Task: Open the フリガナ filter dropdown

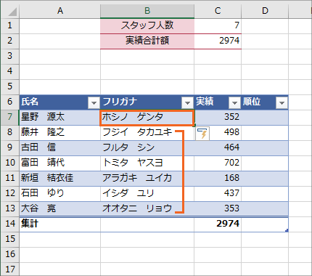Action: click(x=187, y=103)
